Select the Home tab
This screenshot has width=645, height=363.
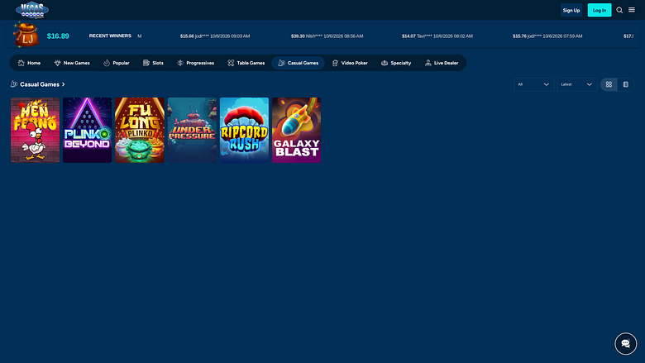pyautogui.click(x=29, y=63)
